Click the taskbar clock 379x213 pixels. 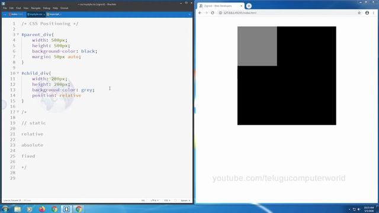(369, 209)
